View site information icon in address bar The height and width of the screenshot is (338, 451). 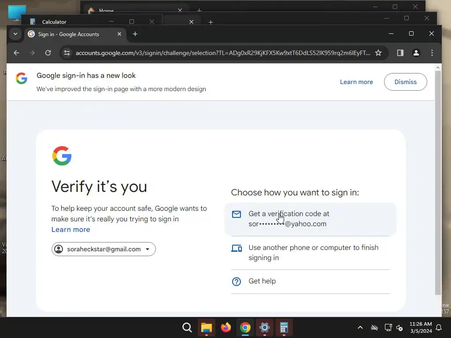(67, 53)
